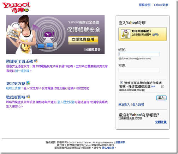The image size is (178, 154).
Task: Open the 隱私權政策 footer link
Action: pos(108,148)
